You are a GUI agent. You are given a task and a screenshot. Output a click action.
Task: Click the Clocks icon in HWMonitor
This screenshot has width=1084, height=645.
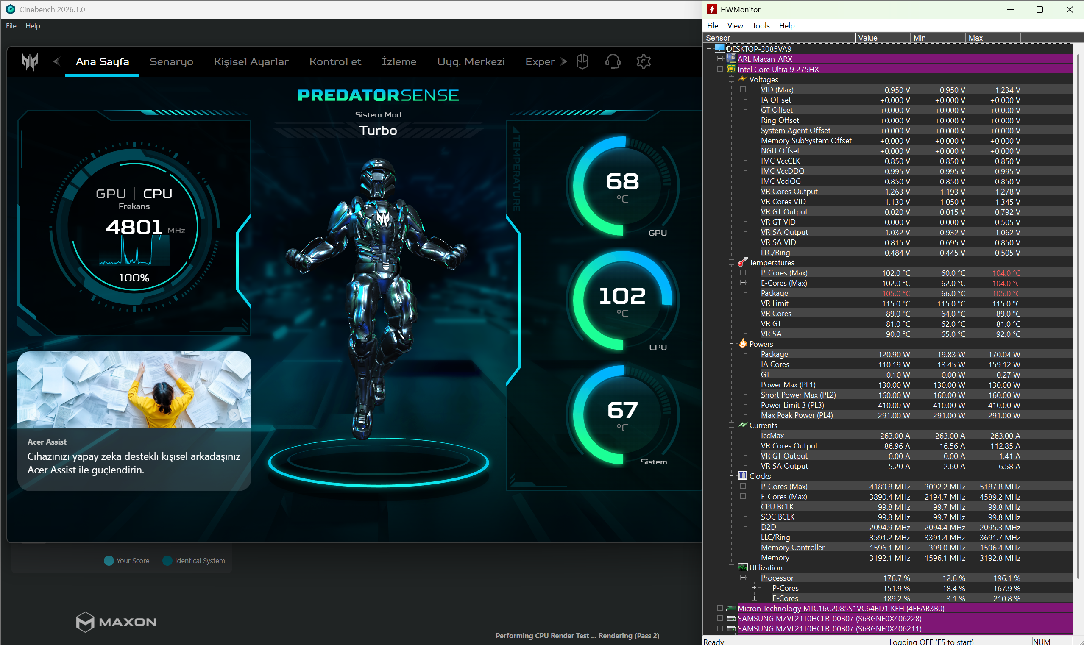[742, 475]
